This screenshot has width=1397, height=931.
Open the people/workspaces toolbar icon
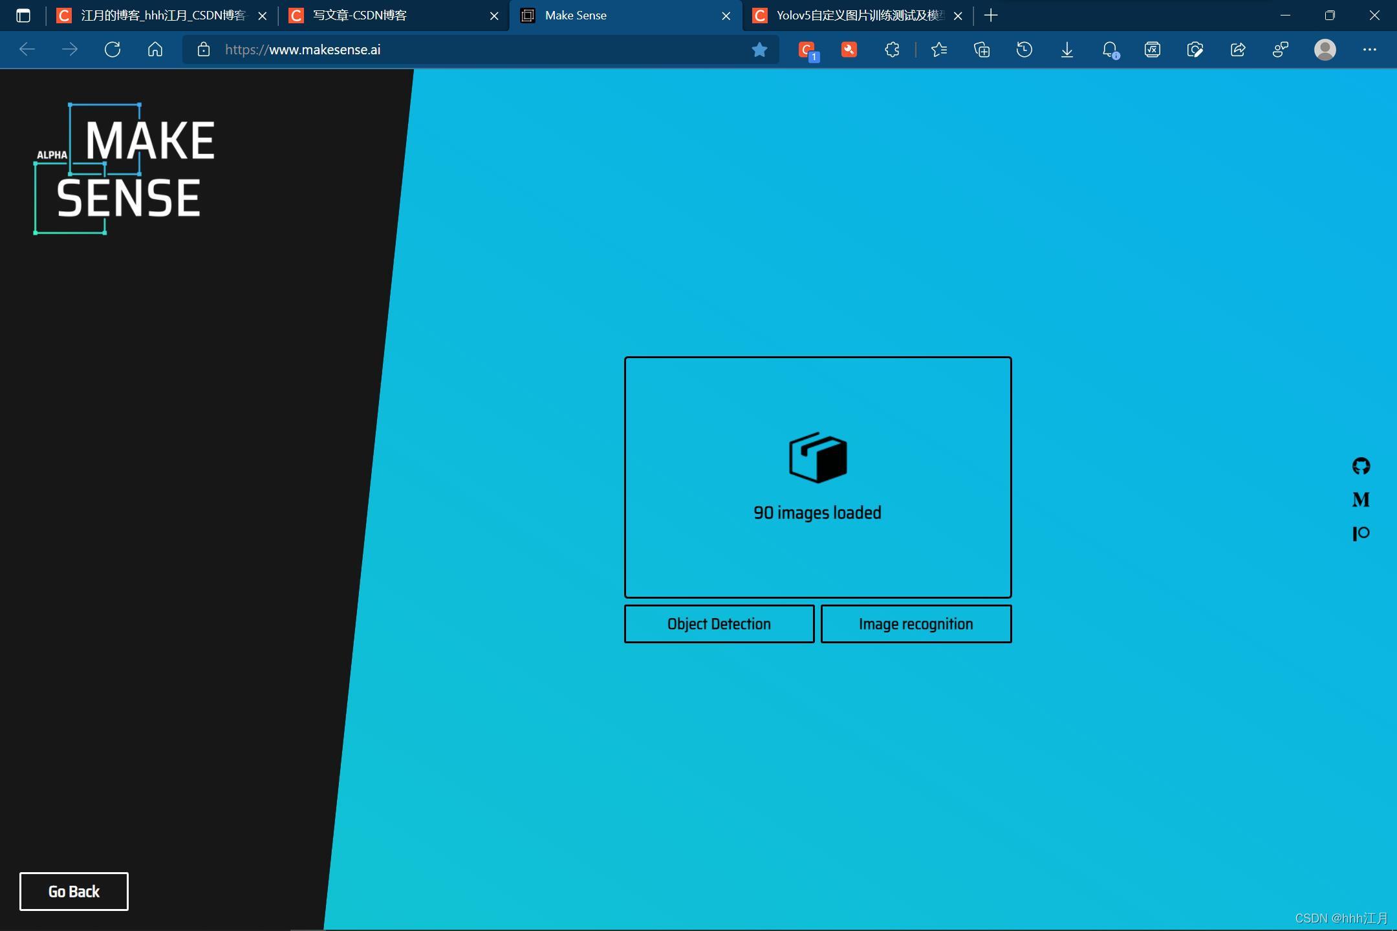[1281, 49]
